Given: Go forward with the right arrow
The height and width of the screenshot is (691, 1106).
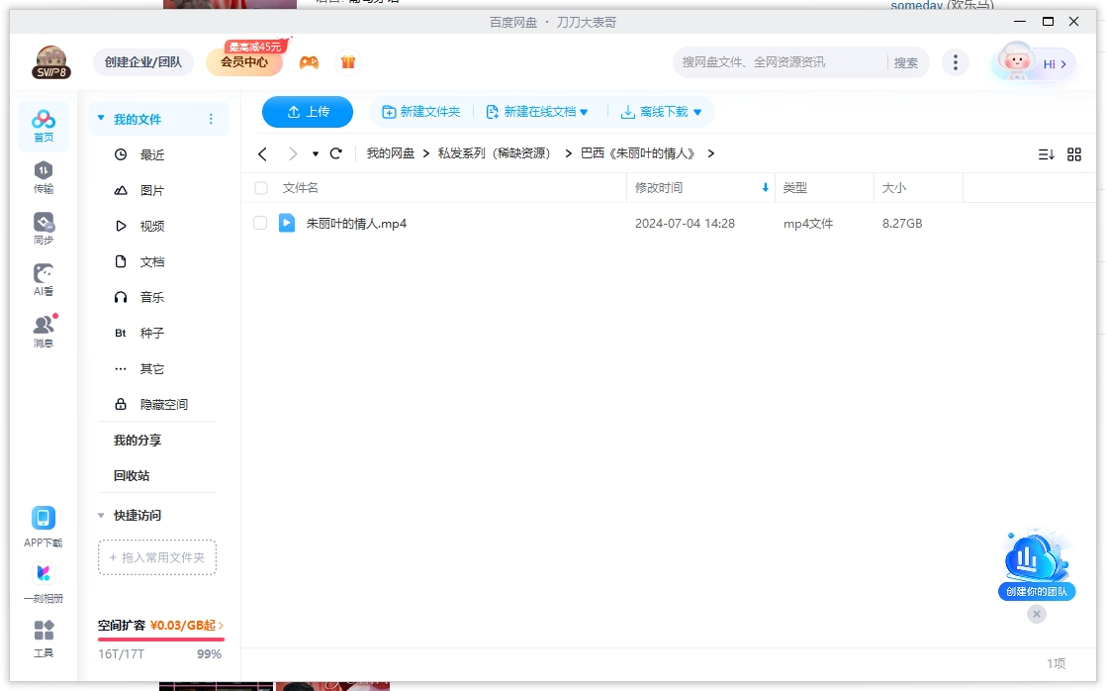Looking at the screenshot, I should coord(293,153).
